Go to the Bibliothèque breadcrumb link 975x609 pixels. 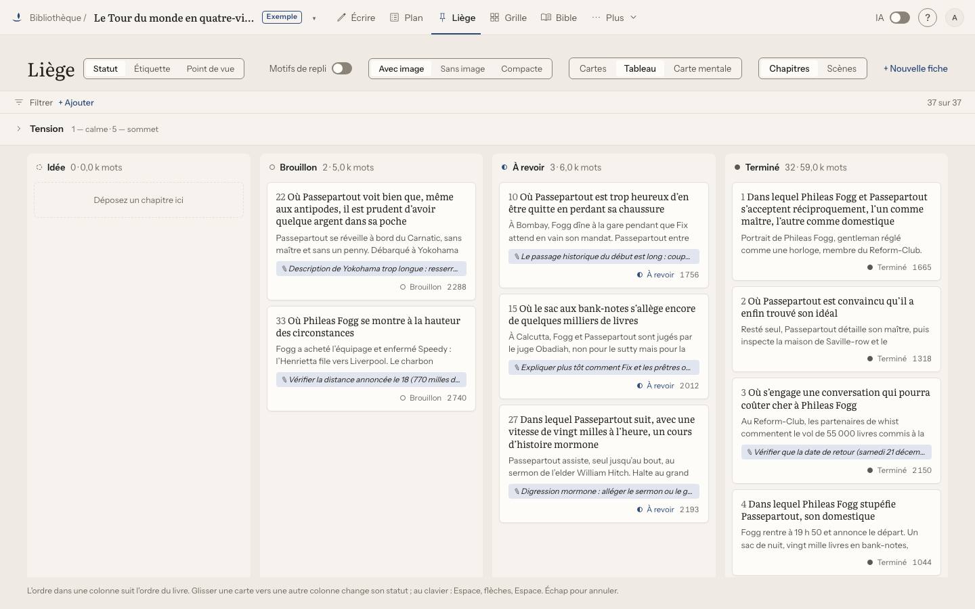(x=56, y=18)
